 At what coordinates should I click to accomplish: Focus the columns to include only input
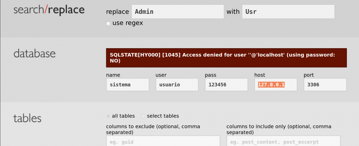284,141
